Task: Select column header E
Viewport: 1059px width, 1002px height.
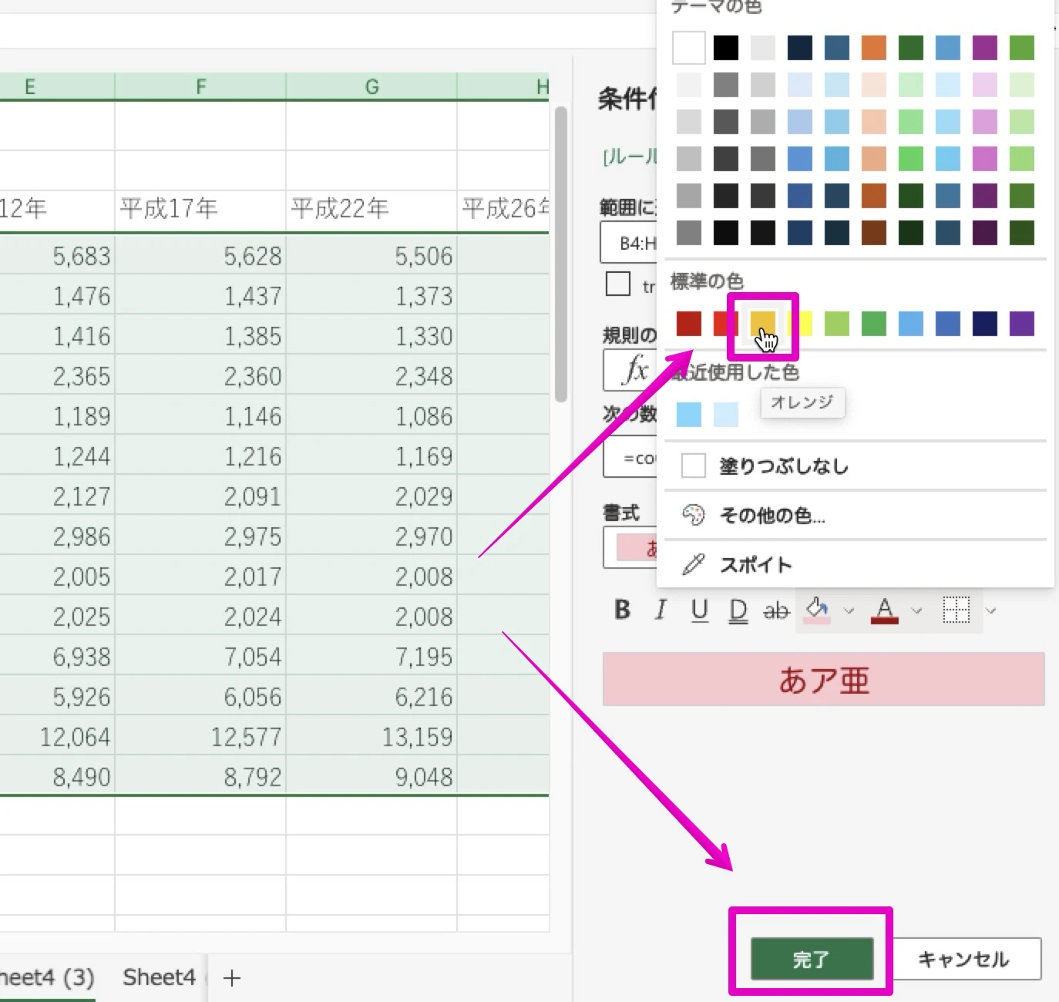Action: [x=57, y=86]
